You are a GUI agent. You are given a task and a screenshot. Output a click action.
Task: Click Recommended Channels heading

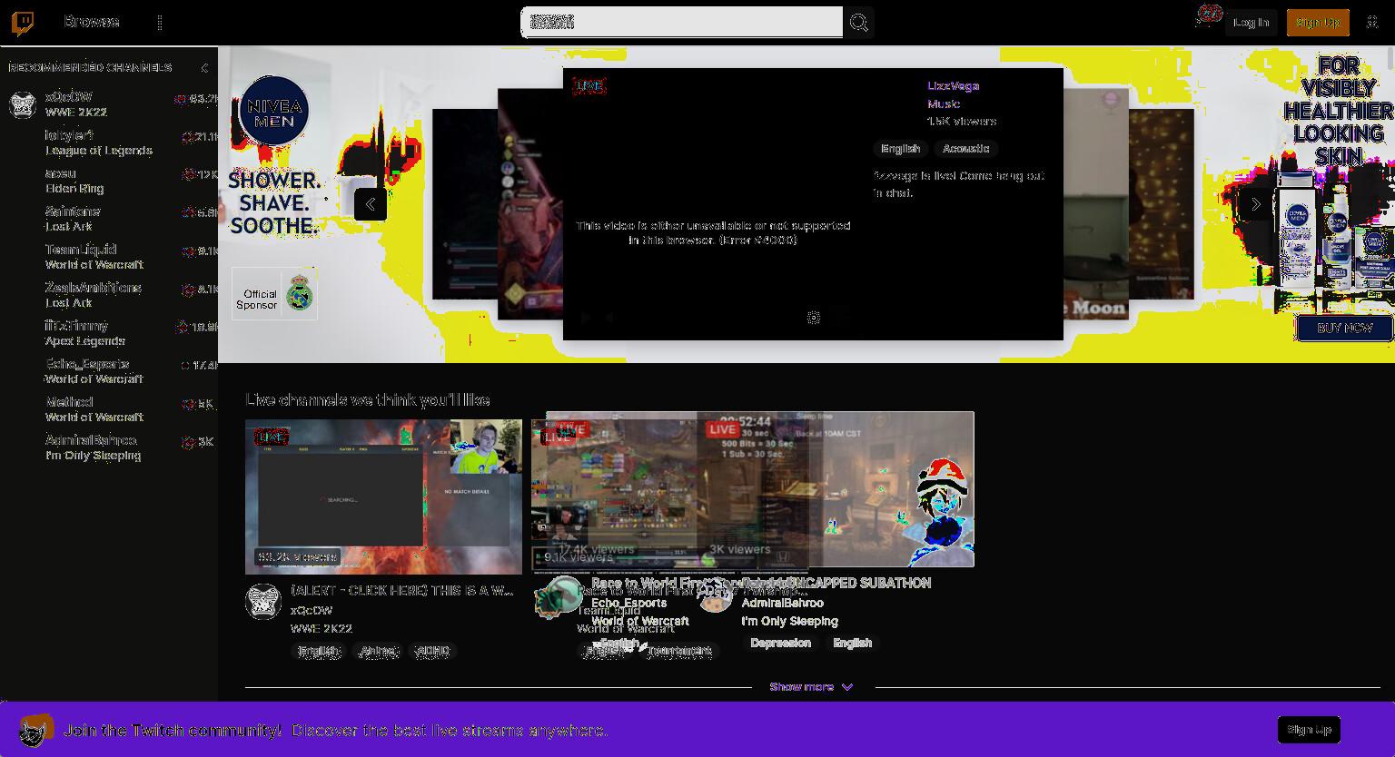[90, 68]
